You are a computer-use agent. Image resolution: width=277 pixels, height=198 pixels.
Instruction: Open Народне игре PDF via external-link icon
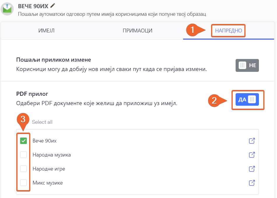click(252, 169)
